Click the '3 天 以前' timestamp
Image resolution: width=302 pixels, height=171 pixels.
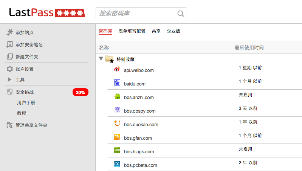point(248,108)
